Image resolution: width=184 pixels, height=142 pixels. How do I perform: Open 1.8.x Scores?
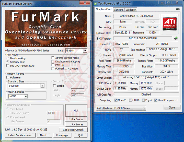[x=76, y=119]
